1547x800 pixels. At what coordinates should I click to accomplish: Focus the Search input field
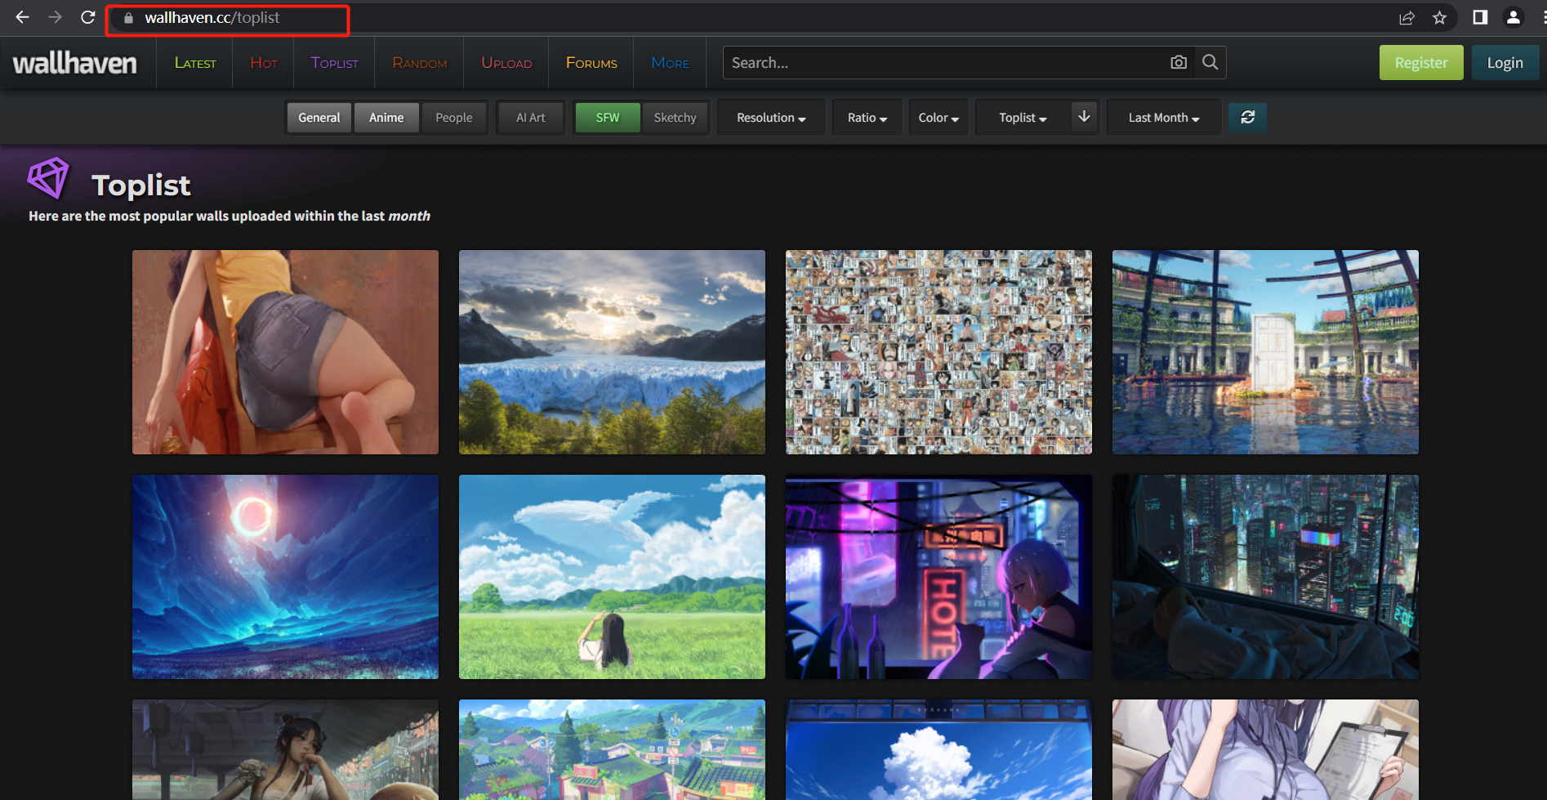point(947,63)
